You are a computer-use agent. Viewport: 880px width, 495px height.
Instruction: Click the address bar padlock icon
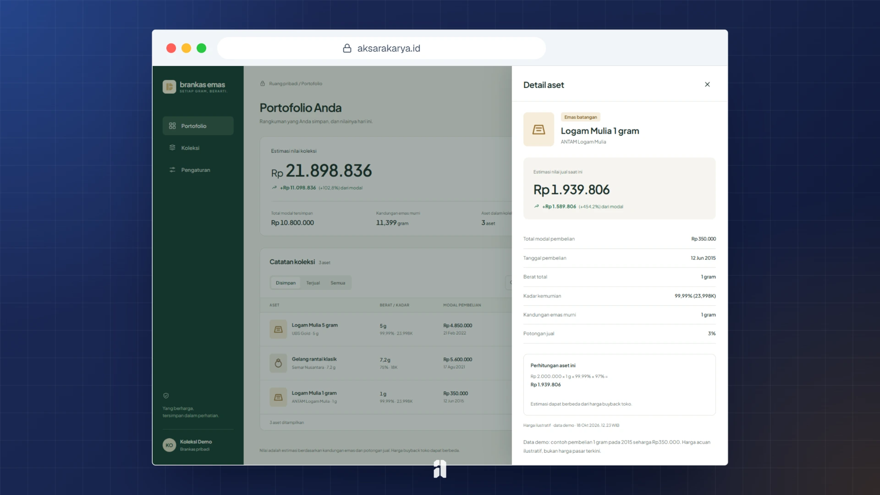point(347,48)
